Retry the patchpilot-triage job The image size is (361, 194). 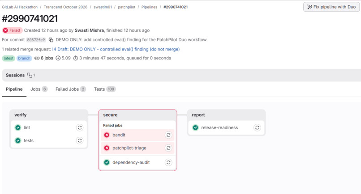[x=168, y=148]
